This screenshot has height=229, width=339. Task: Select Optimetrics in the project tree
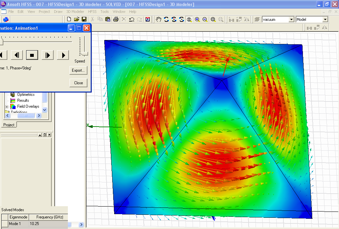pos(26,95)
